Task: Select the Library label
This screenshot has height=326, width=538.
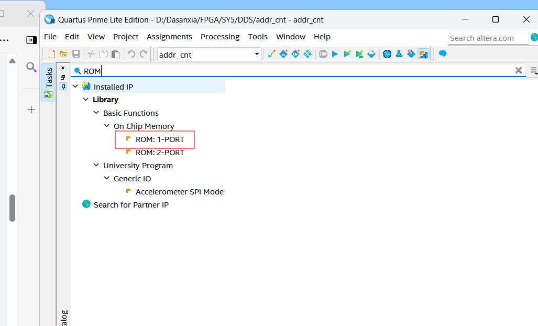Action: (105, 100)
